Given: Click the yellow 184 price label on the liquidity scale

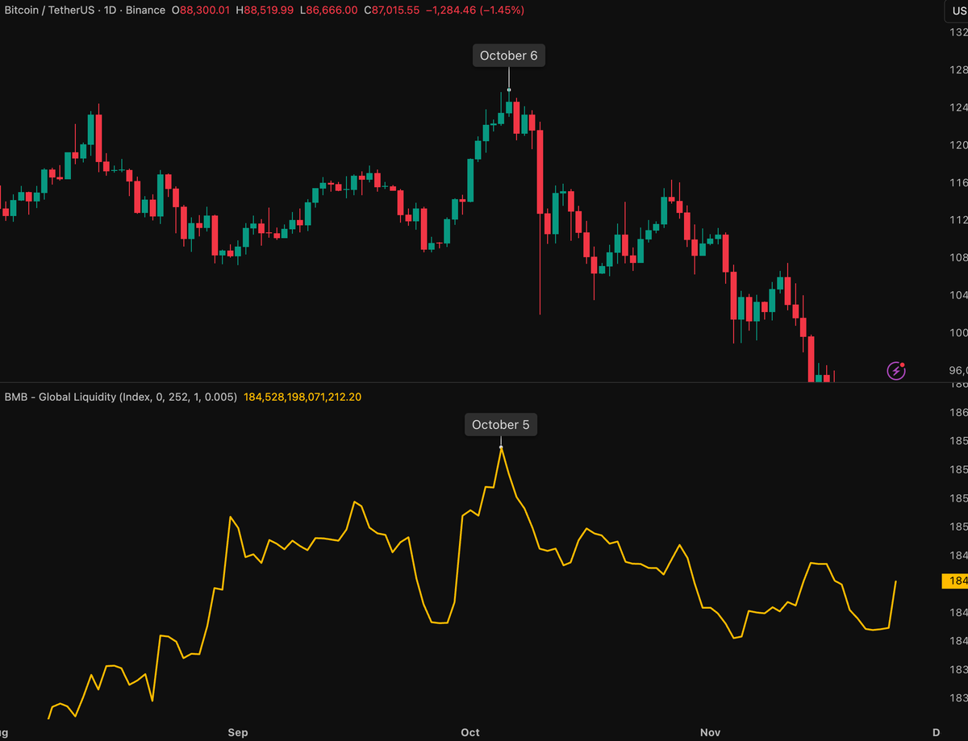Looking at the screenshot, I should (955, 581).
